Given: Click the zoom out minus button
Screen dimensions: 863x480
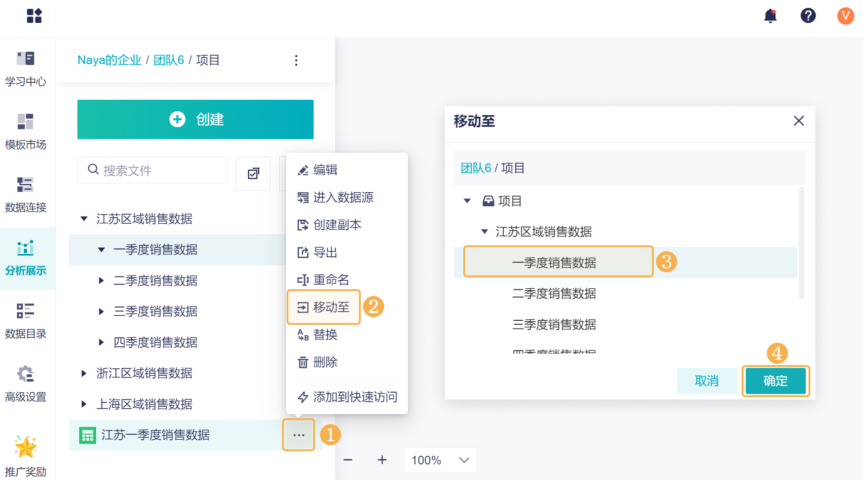Looking at the screenshot, I should click(x=348, y=460).
